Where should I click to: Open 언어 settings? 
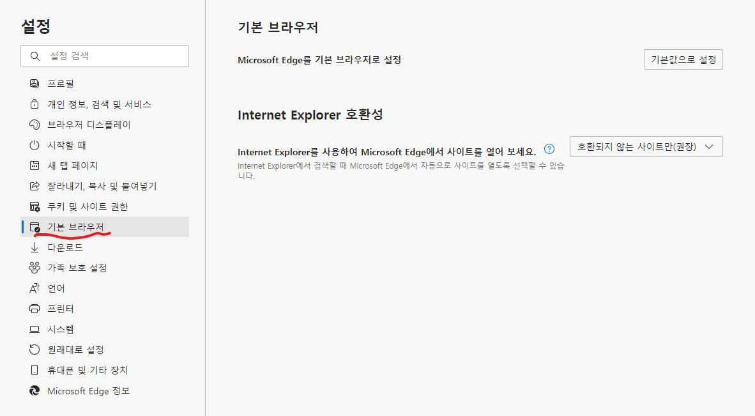coord(105,288)
